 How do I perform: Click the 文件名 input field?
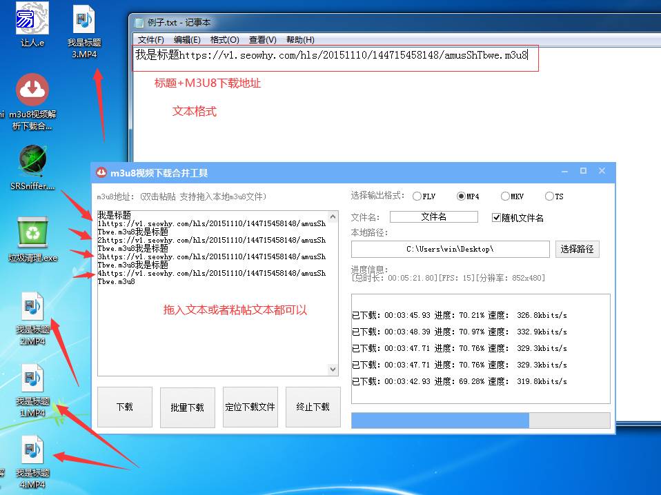point(433,216)
